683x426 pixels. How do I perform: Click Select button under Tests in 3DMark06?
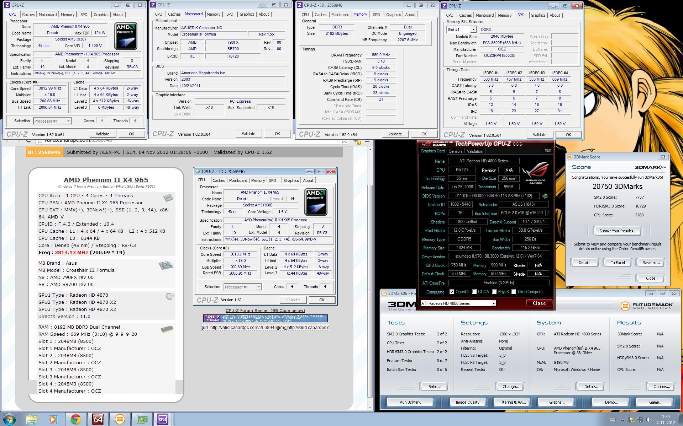pyautogui.click(x=435, y=387)
